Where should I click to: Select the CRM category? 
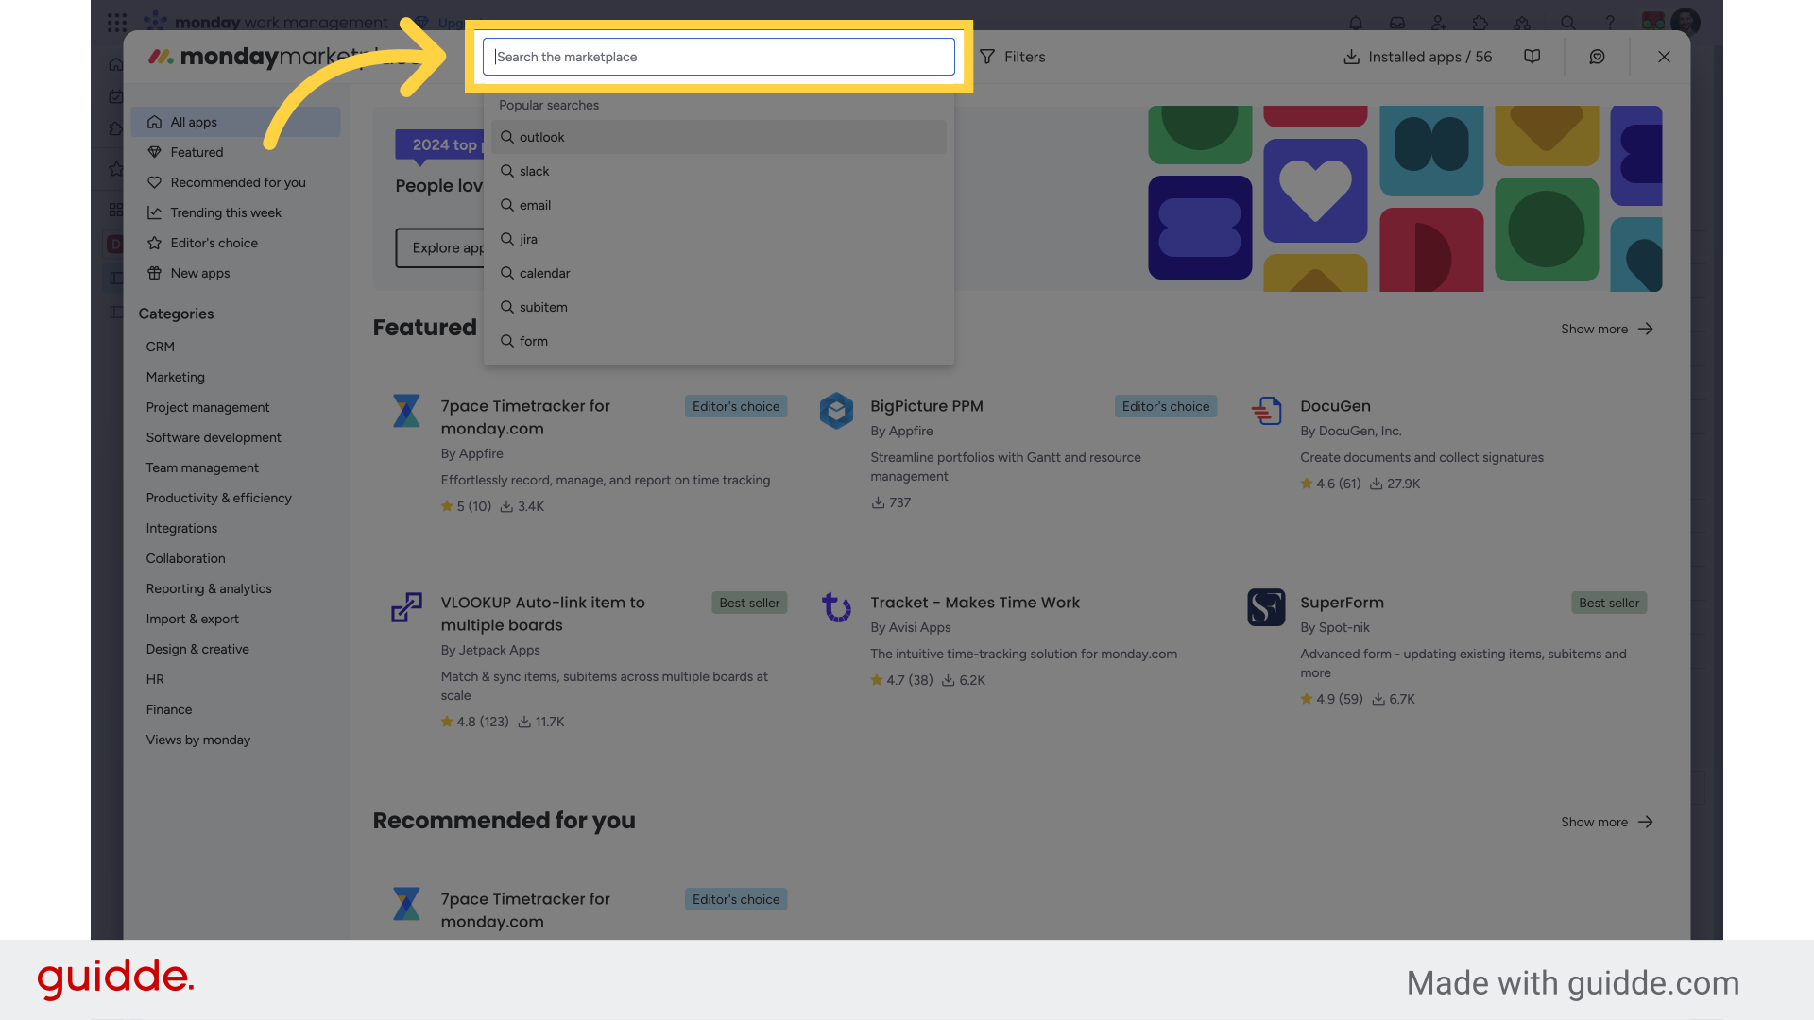161,347
